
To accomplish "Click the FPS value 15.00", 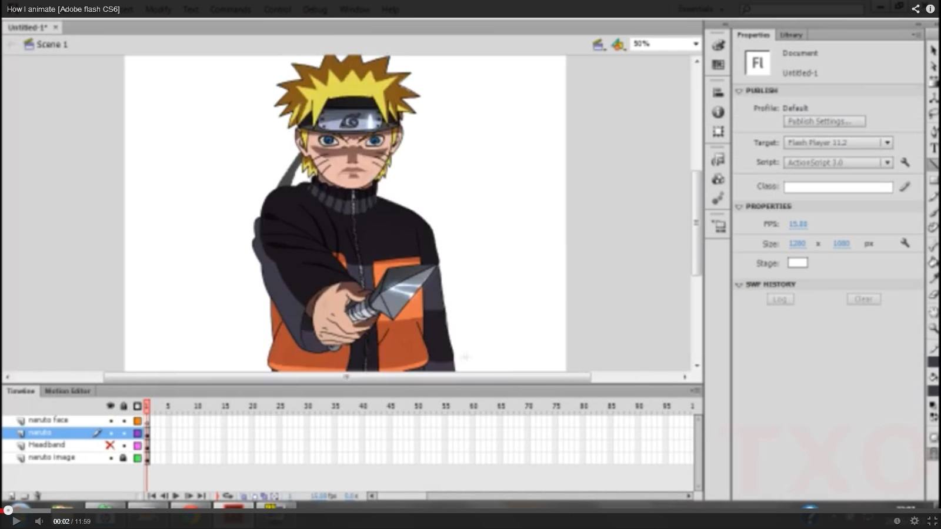I will 798,224.
